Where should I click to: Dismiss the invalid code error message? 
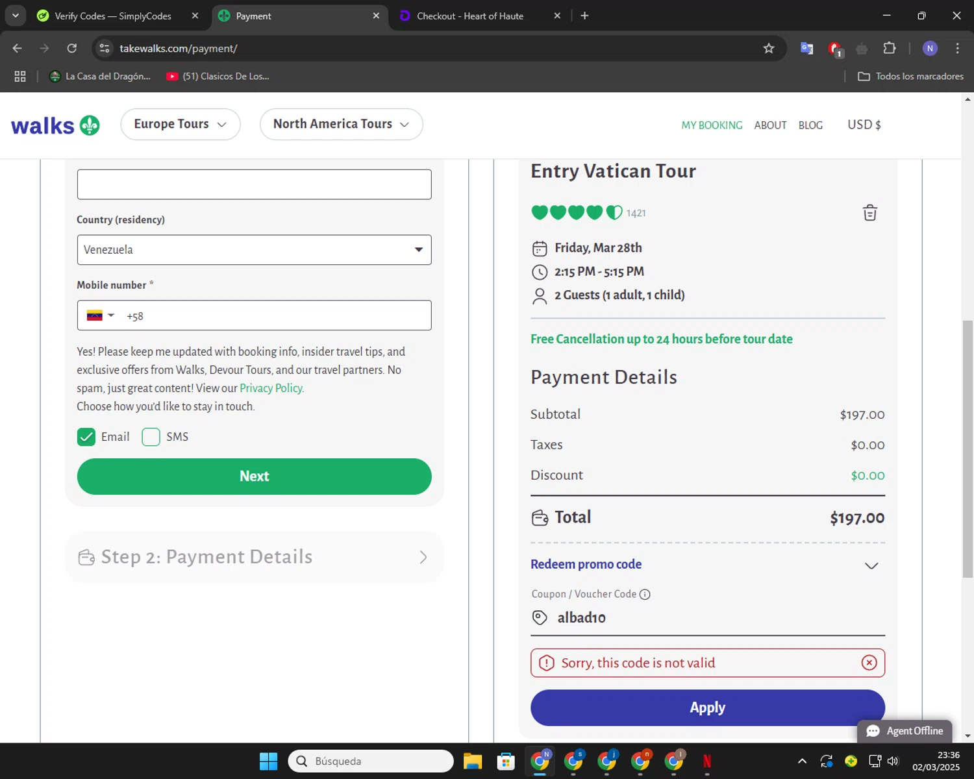pyautogui.click(x=869, y=663)
